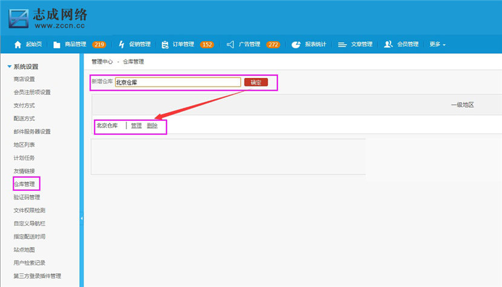Click the home icon beside 起始页

click(18, 45)
